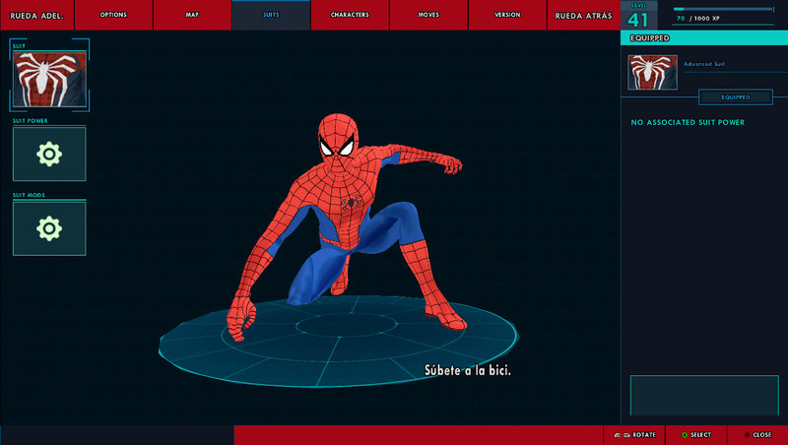The width and height of the screenshot is (788, 445).
Task: Click the equipped Advanced Suit thumbnail
Action: pos(652,72)
